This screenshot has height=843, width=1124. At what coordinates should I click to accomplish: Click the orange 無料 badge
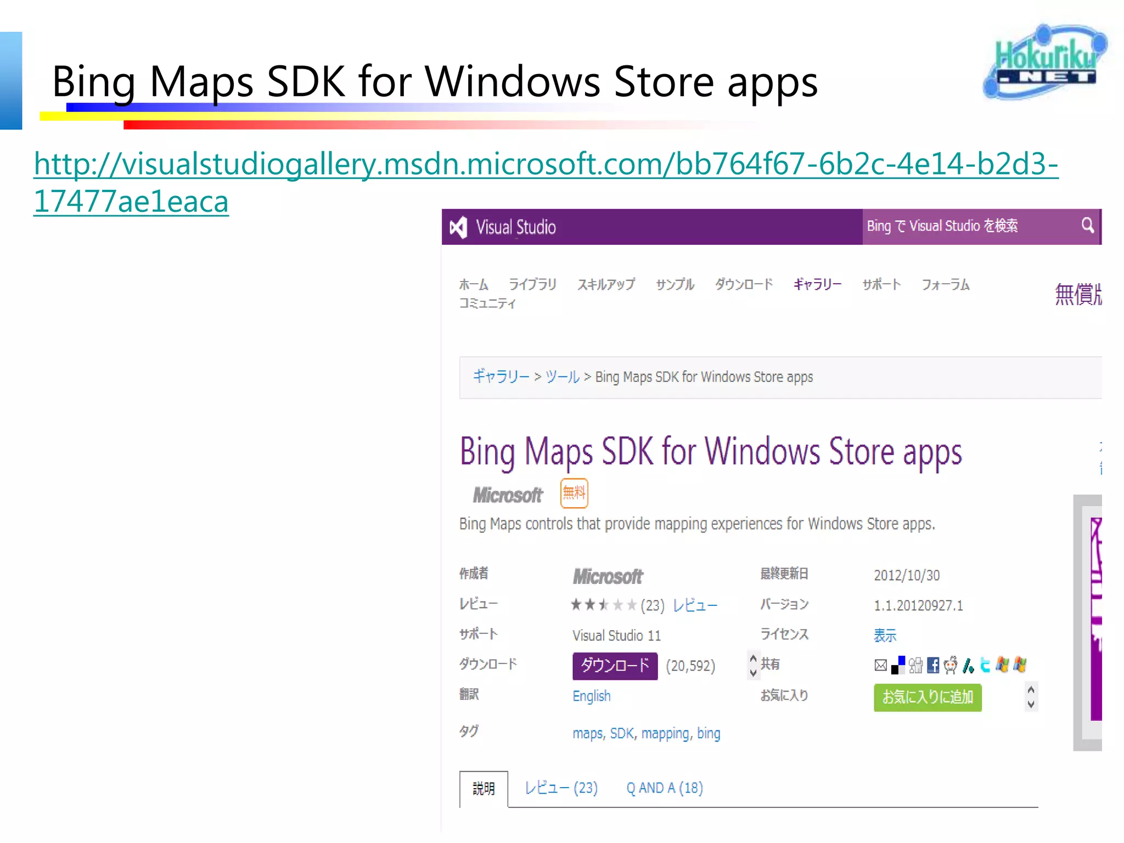[574, 493]
